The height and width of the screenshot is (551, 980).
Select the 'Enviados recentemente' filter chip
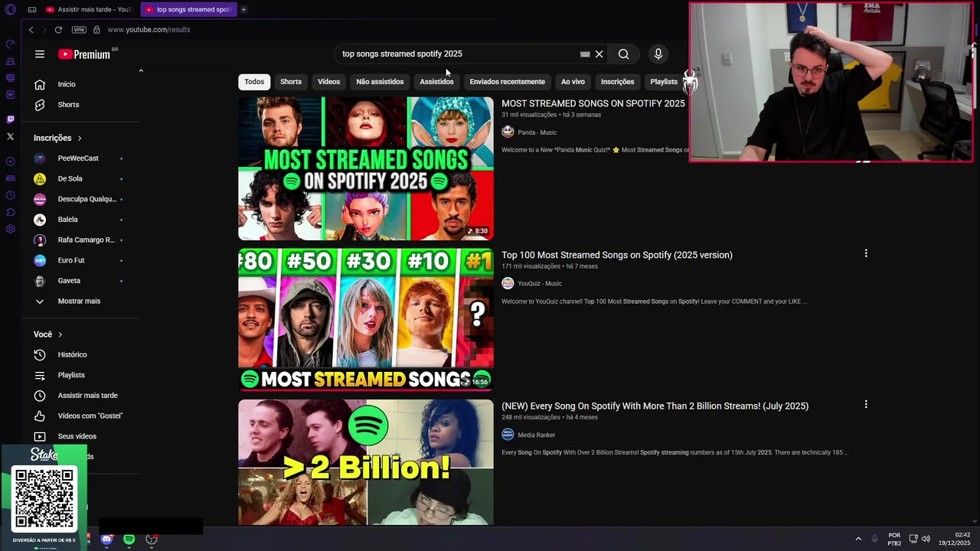508,82
